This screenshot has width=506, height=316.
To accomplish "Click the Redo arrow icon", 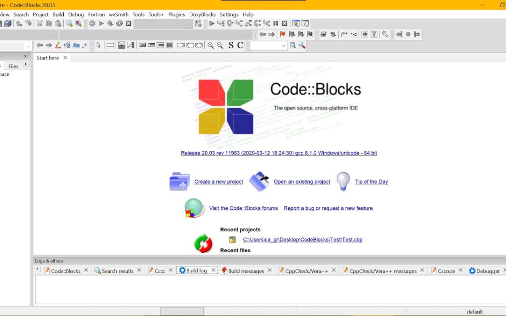I will coord(29,23).
